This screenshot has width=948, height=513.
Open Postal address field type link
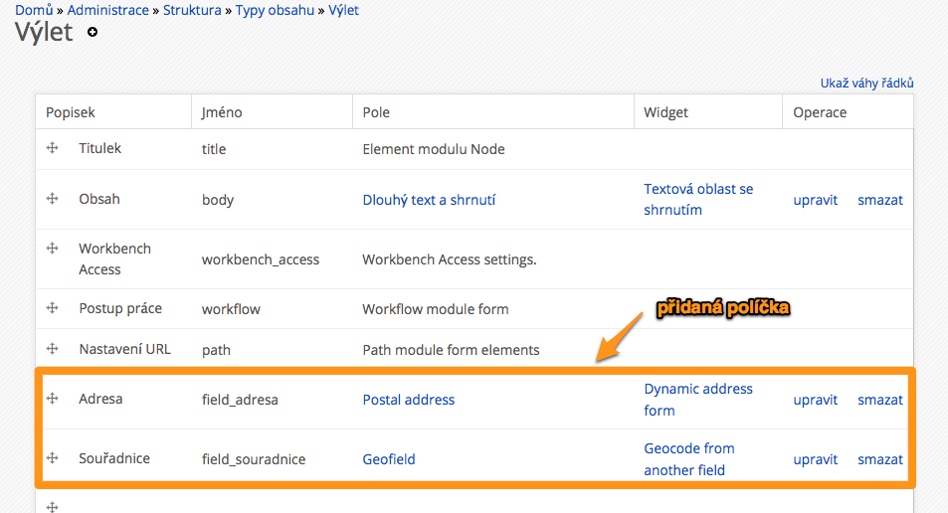(x=408, y=400)
